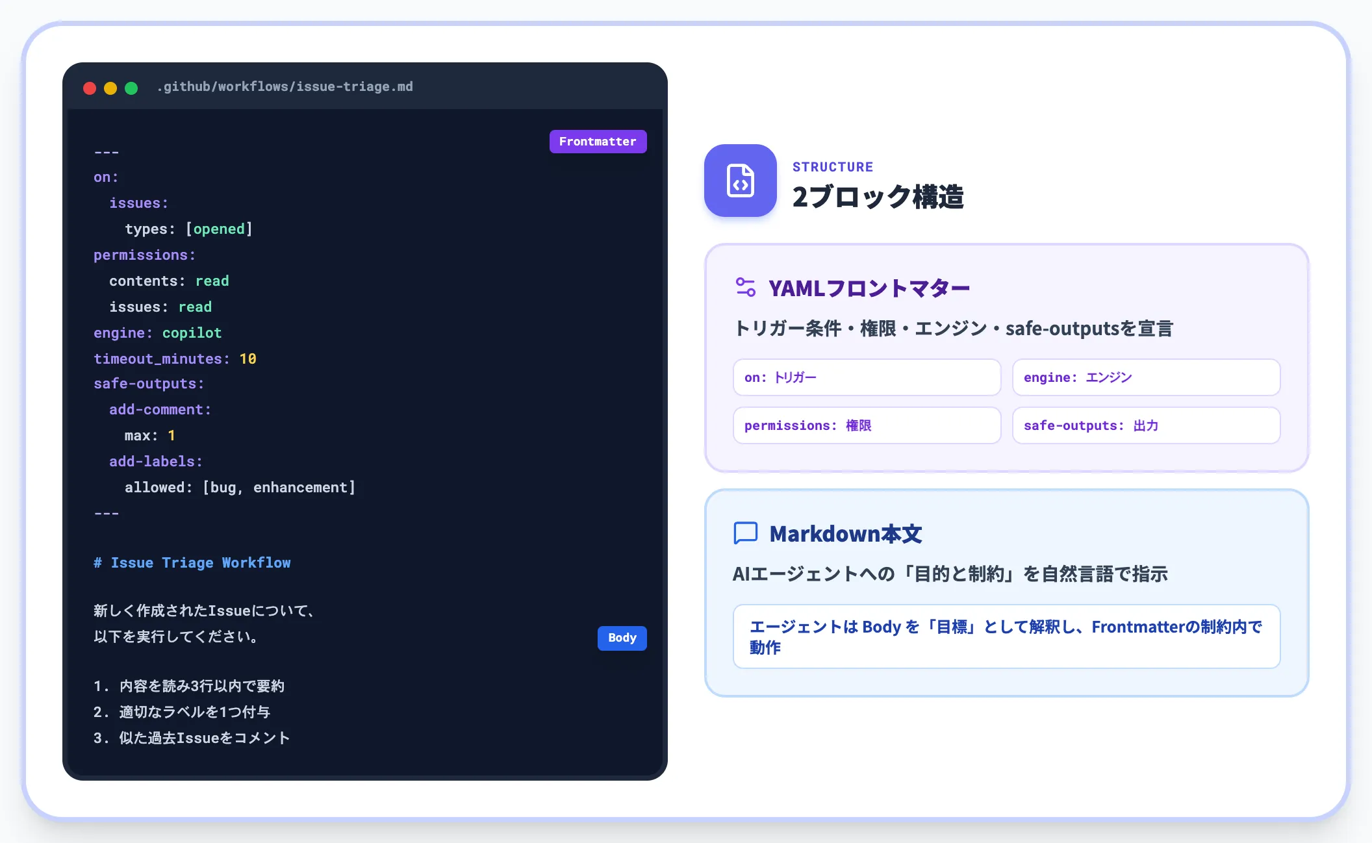Click the 'safe-outputs: 出力' chip
Screen dimensions: 1372x843
[x=1146, y=425]
